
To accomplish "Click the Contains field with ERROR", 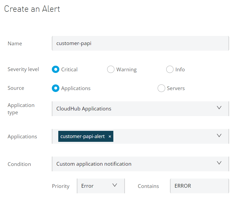I will pyautogui.click(x=200, y=186).
